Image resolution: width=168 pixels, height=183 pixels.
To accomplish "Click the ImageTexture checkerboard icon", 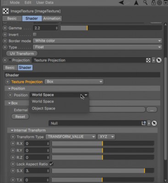I will [x=6, y=11].
